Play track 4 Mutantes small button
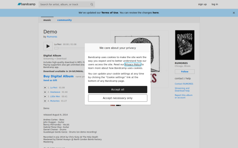This screenshot has width=238, height=148. pyautogui.click(x=45, y=101)
